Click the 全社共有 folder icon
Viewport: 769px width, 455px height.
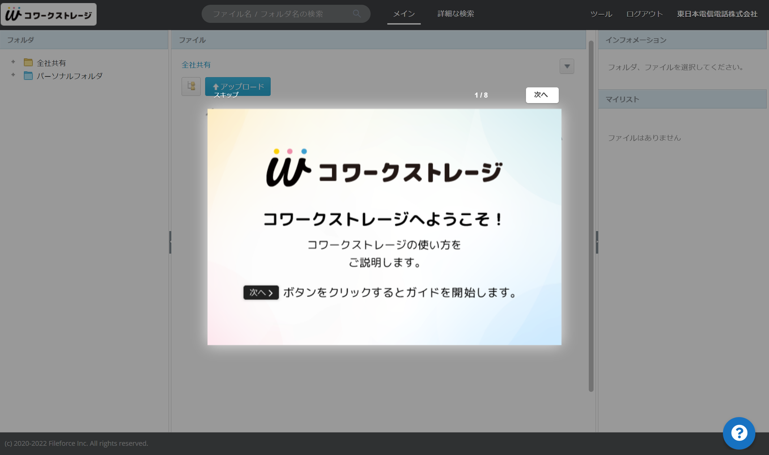pos(28,62)
